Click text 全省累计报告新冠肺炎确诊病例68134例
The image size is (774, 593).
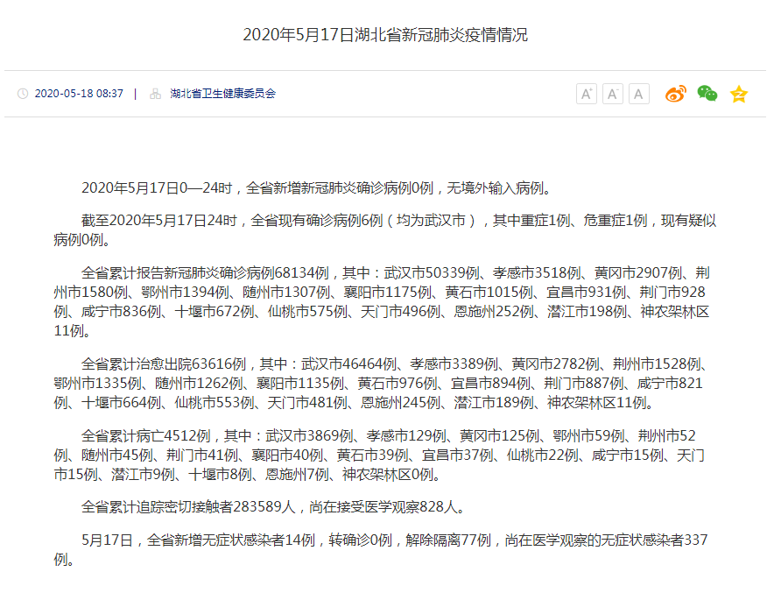tap(206, 272)
